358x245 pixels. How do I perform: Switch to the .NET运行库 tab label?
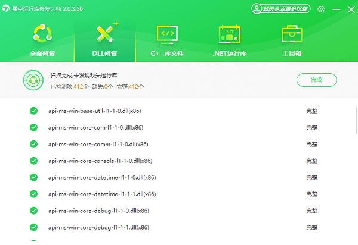229,54
